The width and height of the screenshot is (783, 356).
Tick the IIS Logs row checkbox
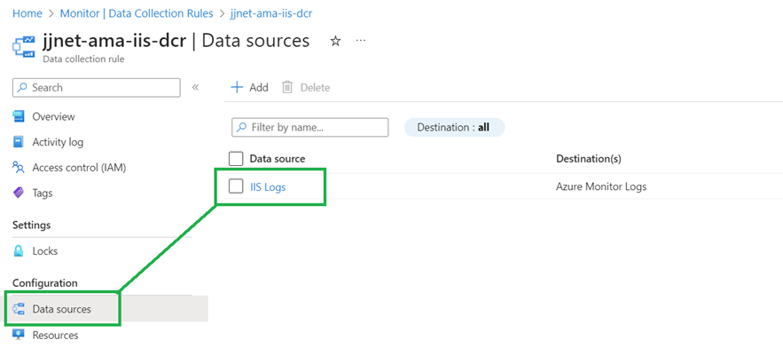(x=236, y=186)
